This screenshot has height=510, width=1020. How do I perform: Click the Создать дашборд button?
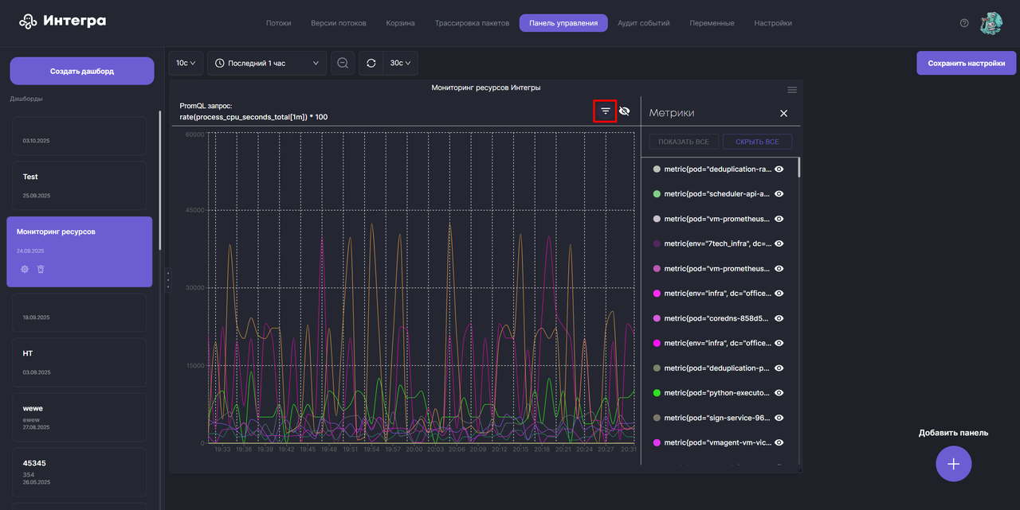(82, 71)
